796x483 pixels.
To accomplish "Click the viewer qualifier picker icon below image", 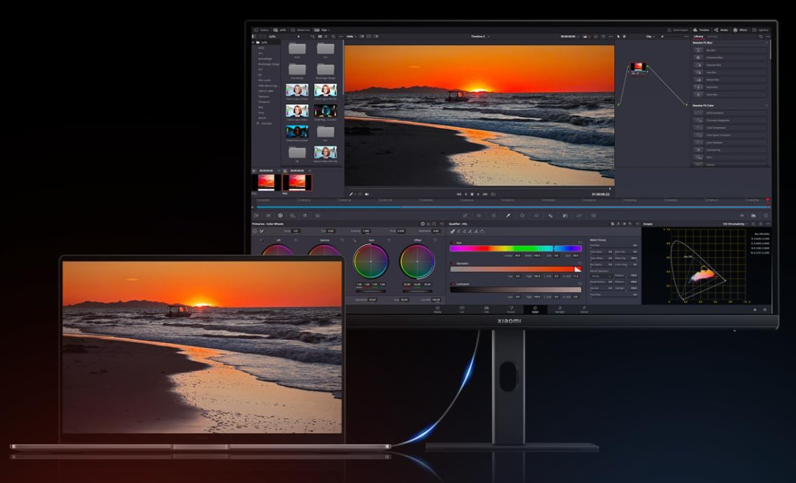I will (x=351, y=194).
